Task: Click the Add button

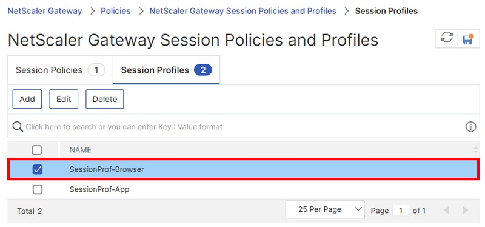Action: (x=27, y=99)
